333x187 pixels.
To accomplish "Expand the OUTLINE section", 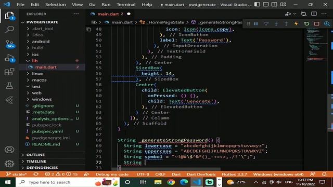I will point(35,155).
